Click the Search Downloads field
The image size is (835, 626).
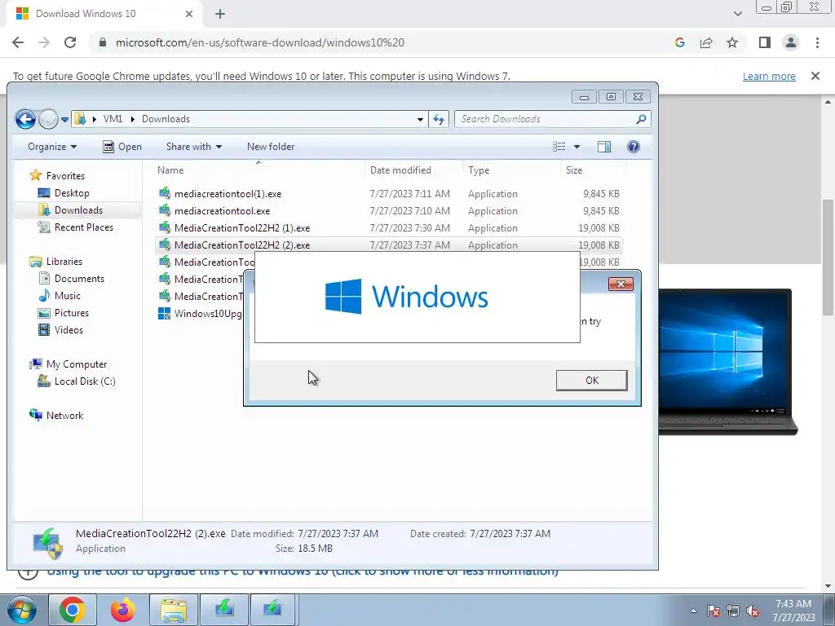[552, 119]
